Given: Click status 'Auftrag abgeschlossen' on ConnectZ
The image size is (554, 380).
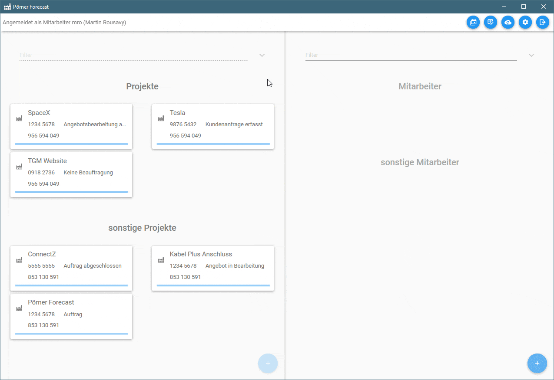Looking at the screenshot, I should [x=93, y=266].
